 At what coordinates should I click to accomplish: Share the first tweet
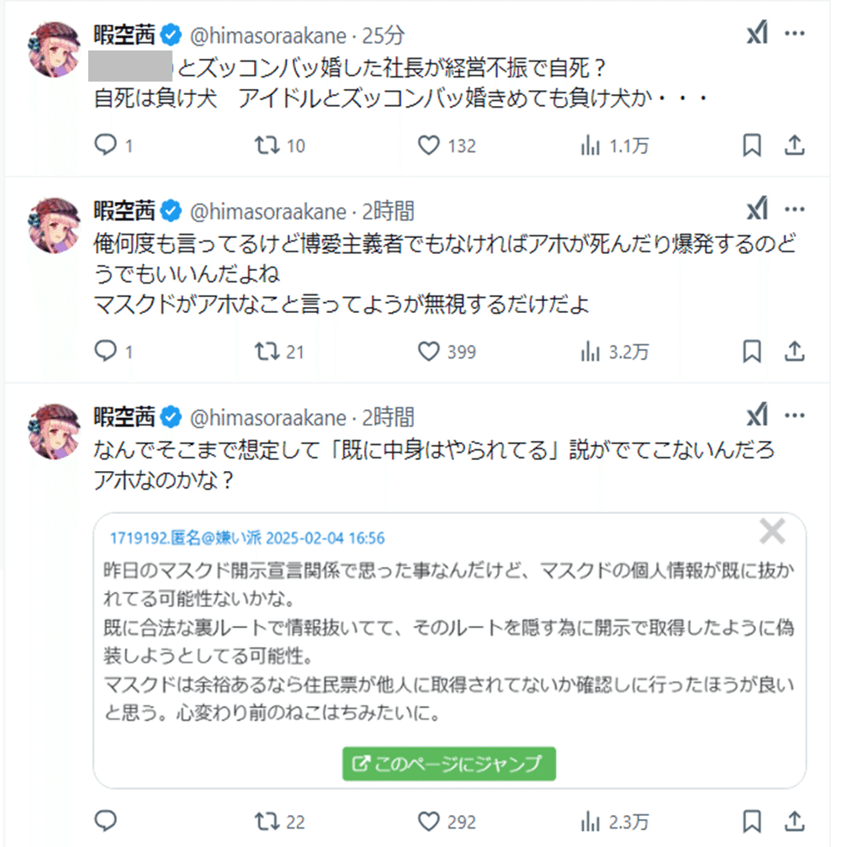point(795,146)
